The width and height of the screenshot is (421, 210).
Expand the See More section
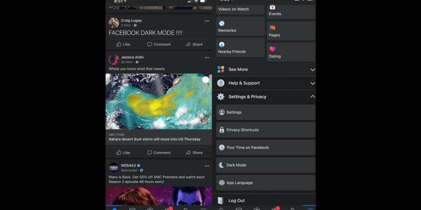tap(266, 69)
